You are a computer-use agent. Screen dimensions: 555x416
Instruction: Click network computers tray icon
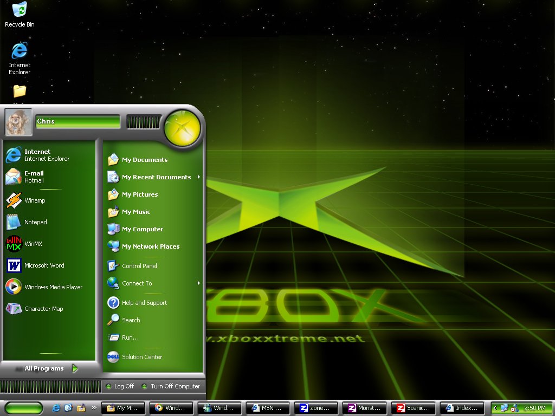[x=505, y=408]
